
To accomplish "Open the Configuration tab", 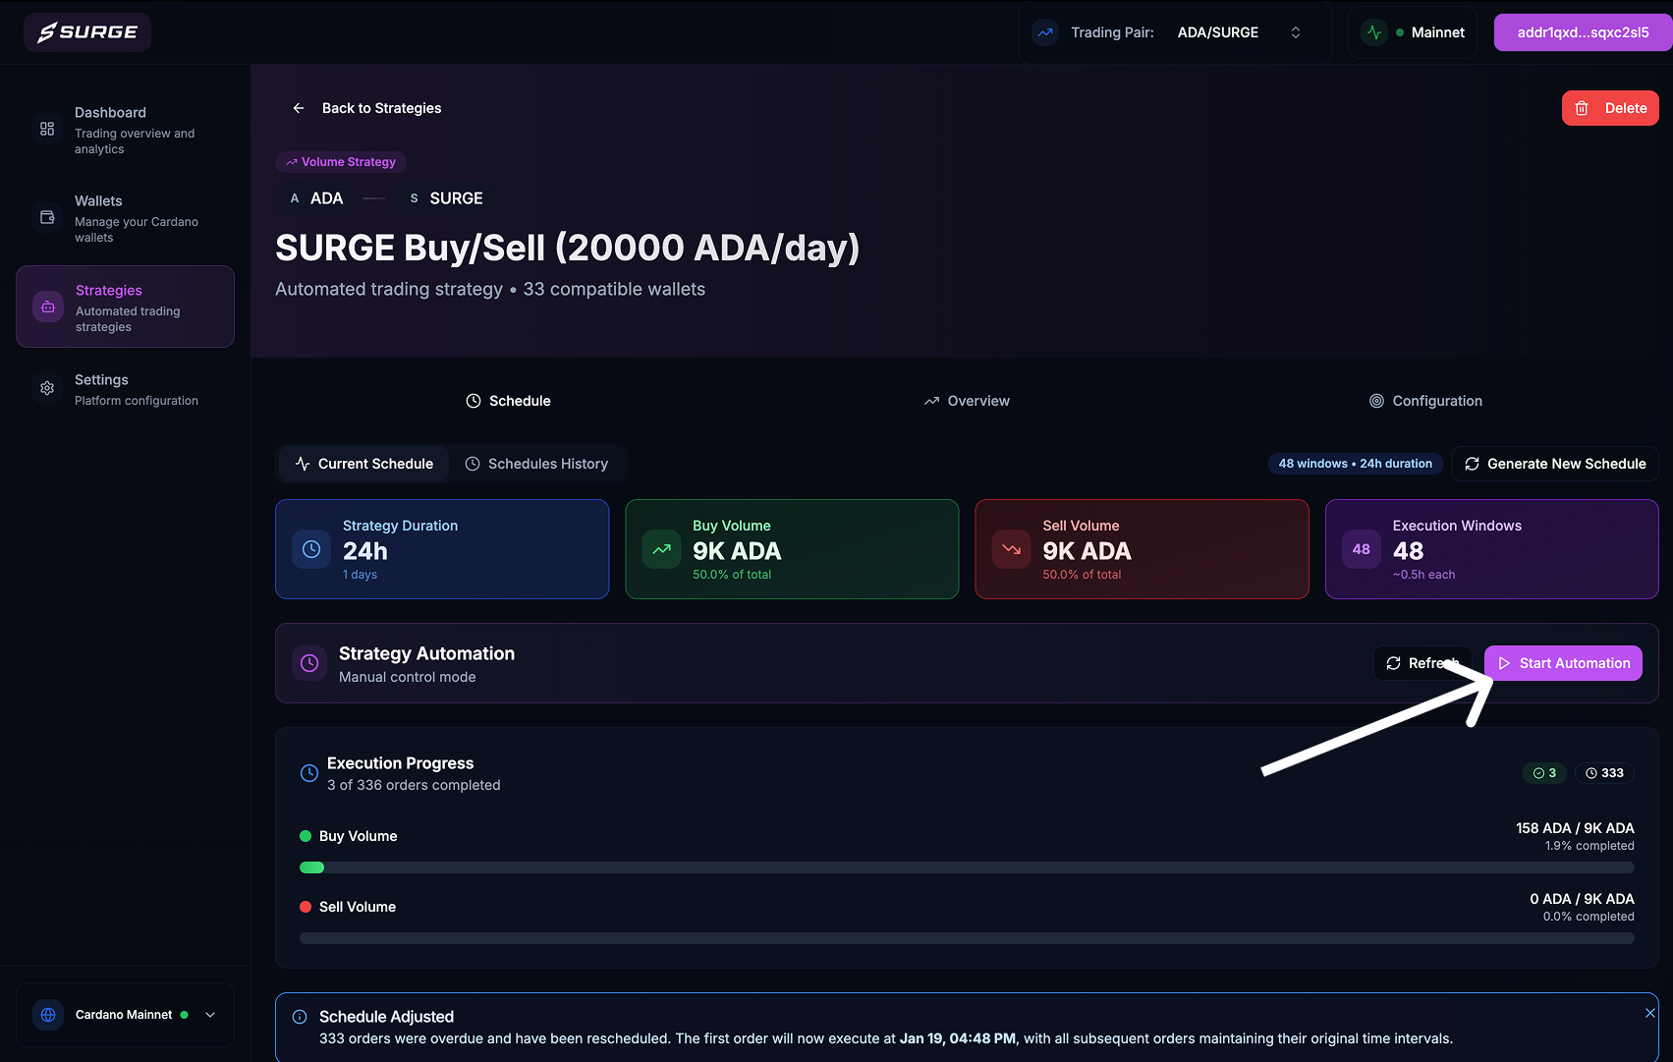I will [x=1425, y=401].
